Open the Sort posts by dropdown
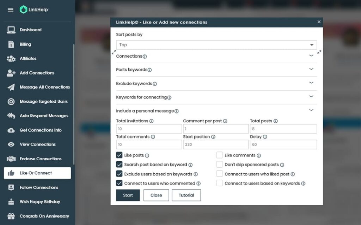361x225 pixels. point(216,45)
